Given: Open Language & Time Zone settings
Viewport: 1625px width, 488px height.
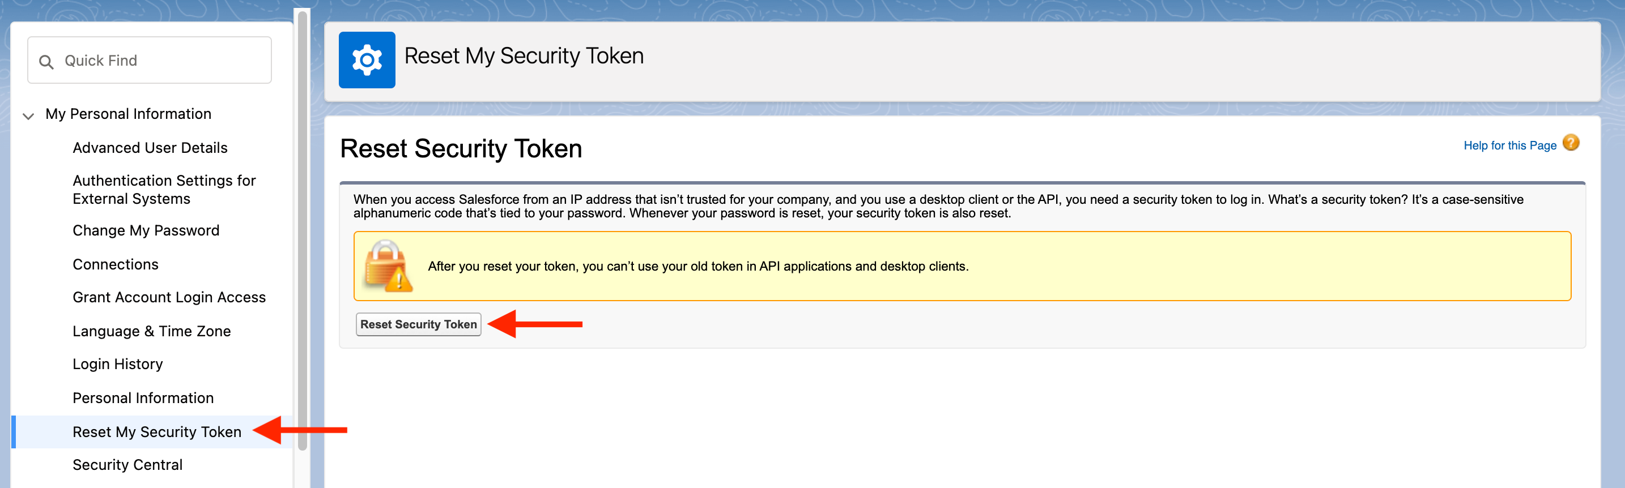Looking at the screenshot, I should click(151, 331).
